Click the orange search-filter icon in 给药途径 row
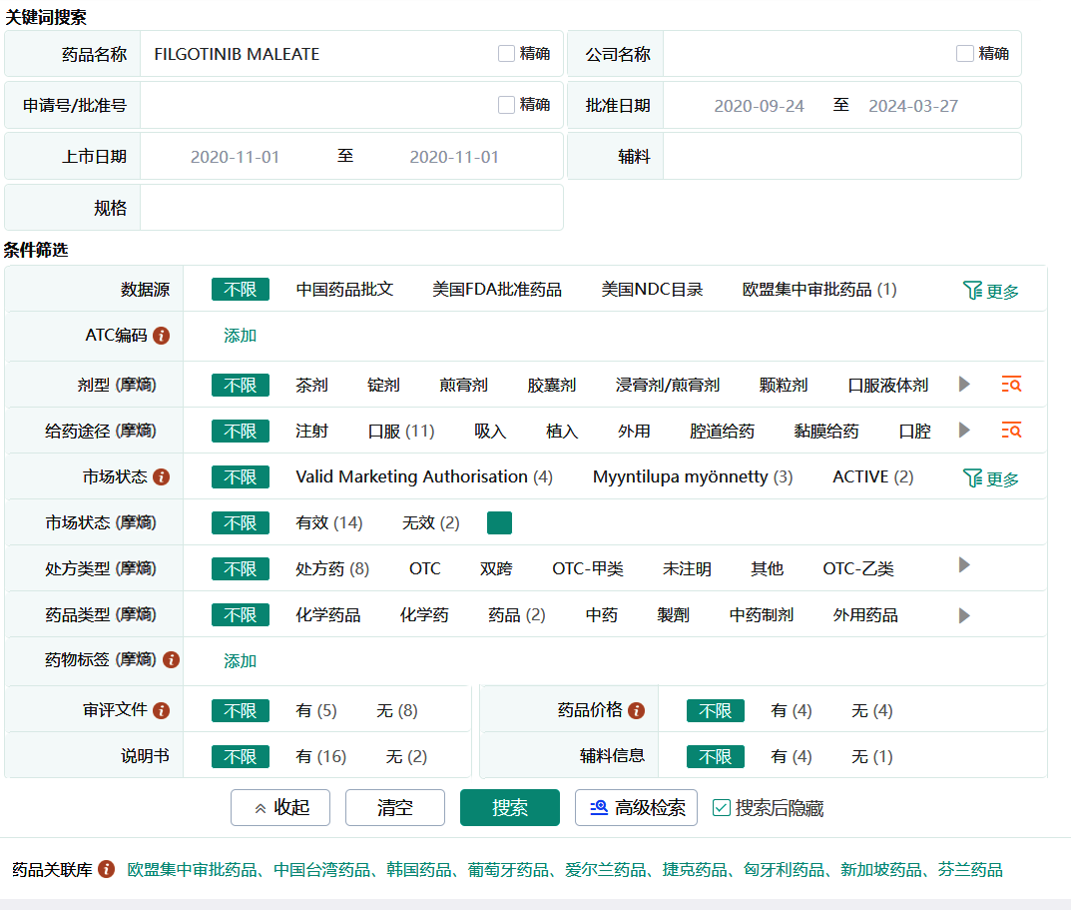Viewport: 1071px width, 910px height. [x=1011, y=431]
